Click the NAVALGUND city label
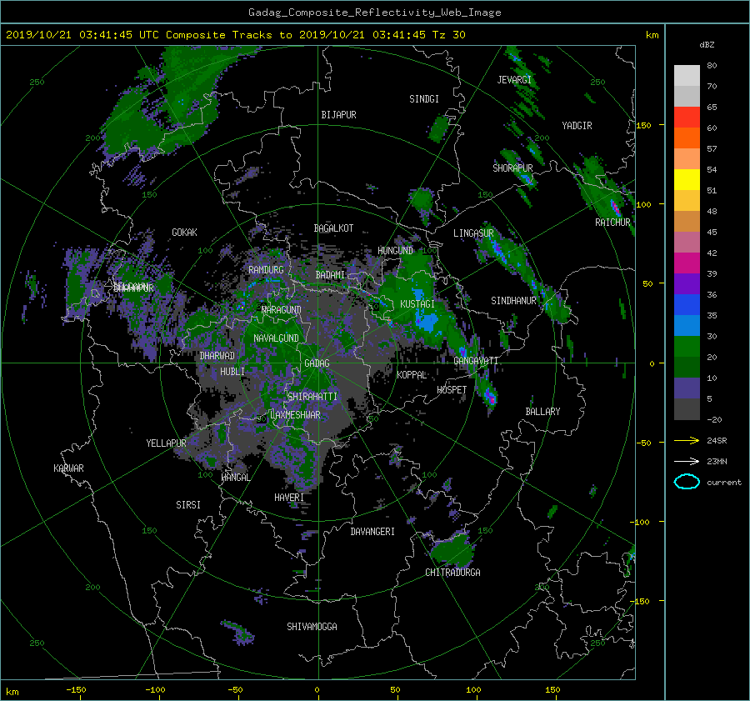Screen dimensions: 750x701 [276, 338]
